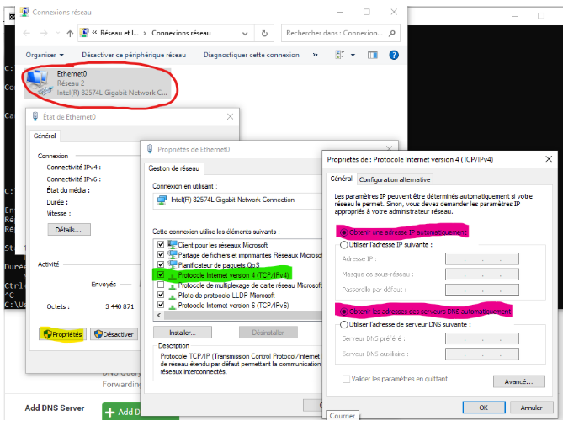Open the blue help question mark icon
The image size is (563, 421).
click(x=392, y=55)
